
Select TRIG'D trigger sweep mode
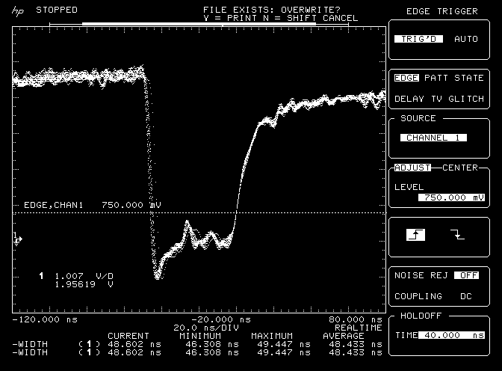pos(419,39)
